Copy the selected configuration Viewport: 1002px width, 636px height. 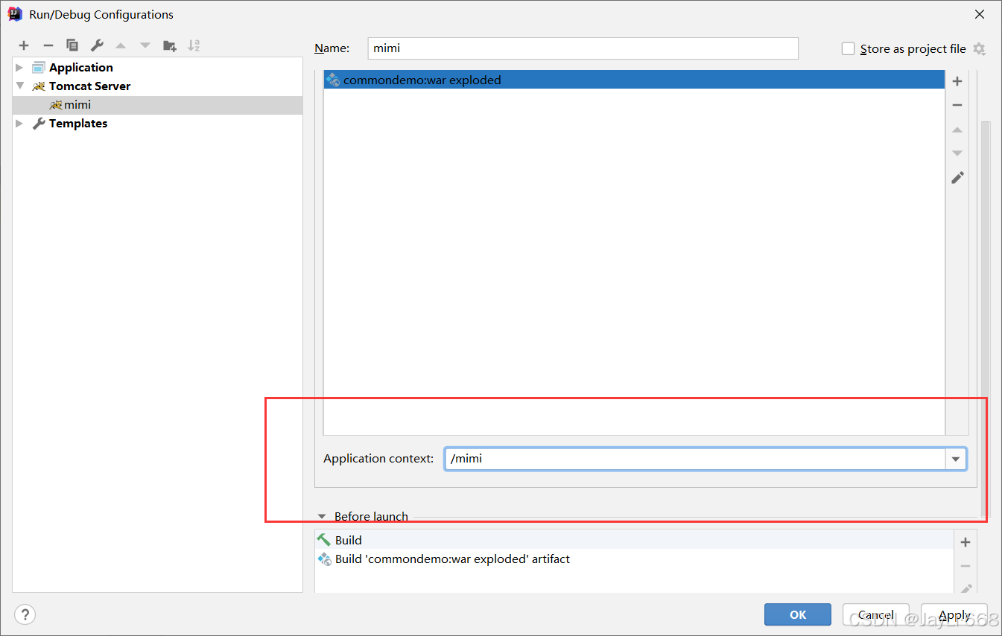click(72, 46)
